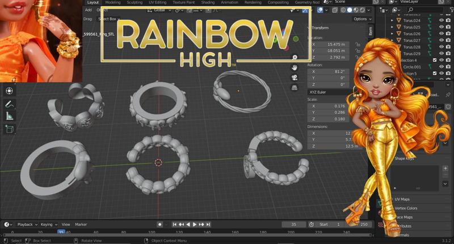Image resolution: width=454 pixels, height=244 pixels.
Task: Switch to wireframe shading mode
Action: (x=343, y=10)
